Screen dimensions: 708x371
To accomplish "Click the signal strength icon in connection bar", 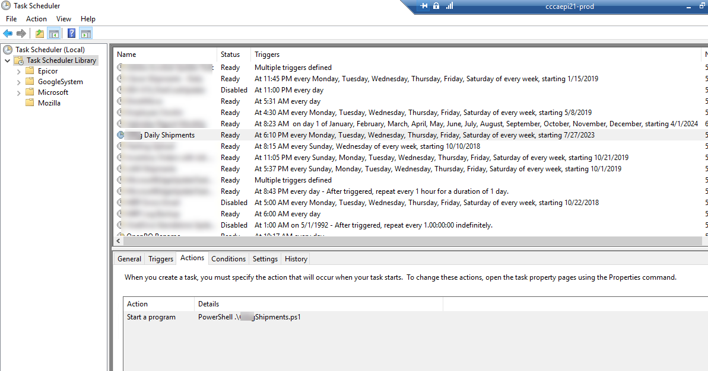I will (x=449, y=6).
